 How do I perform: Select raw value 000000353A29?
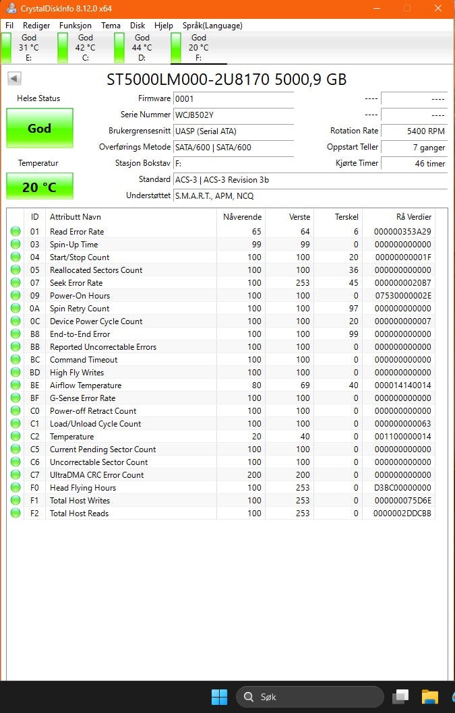[x=402, y=231]
